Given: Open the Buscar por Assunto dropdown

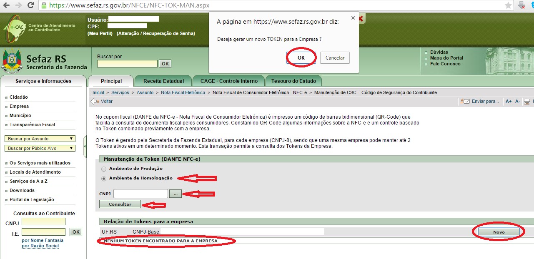Looking at the screenshot, I should (40, 139).
